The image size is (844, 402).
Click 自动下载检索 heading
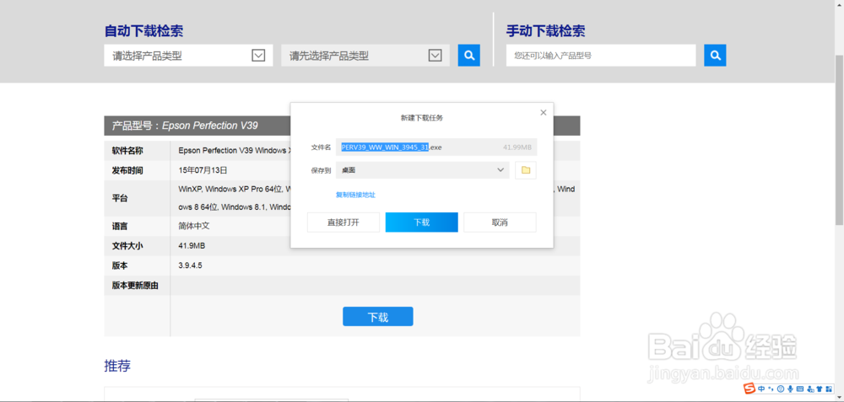(x=143, y=31)
